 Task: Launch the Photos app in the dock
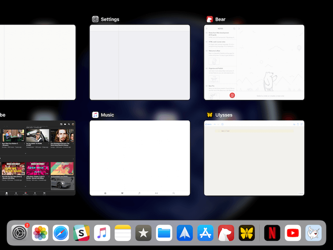(40, 233)
